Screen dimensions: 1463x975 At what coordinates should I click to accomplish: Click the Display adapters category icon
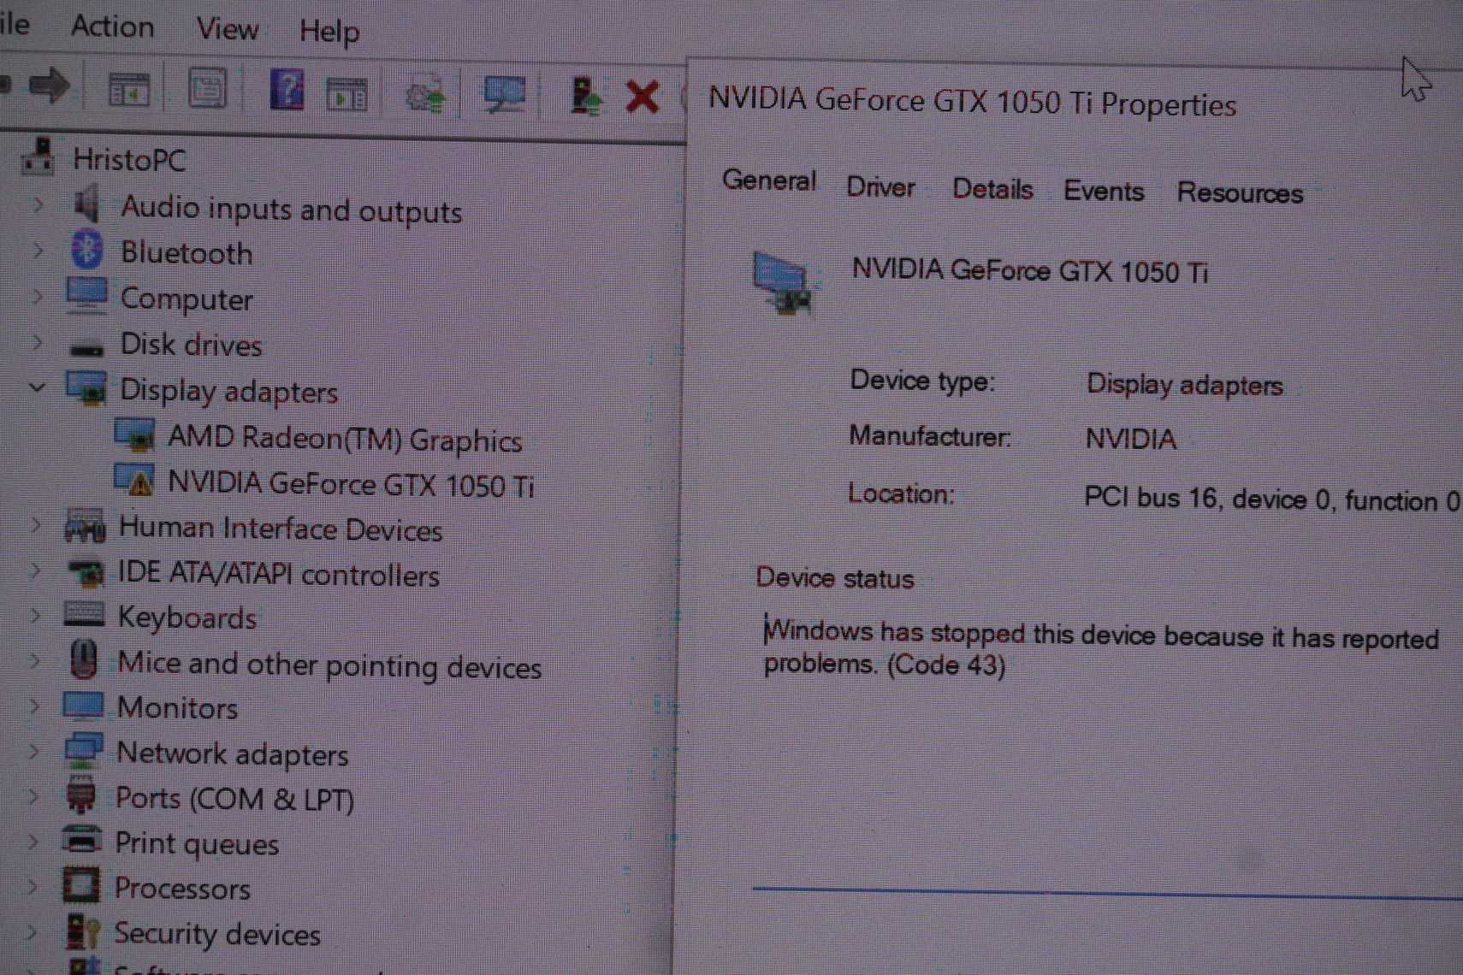[x=86, y=387]
